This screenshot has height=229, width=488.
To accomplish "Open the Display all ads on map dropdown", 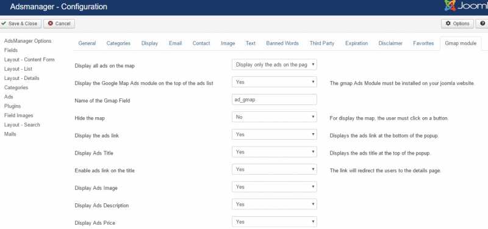I will tap(274, 65).
